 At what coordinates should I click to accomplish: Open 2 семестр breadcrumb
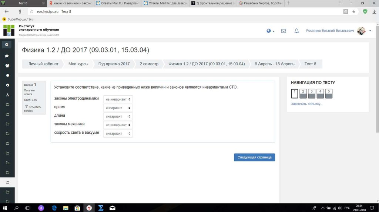point(149,64)
